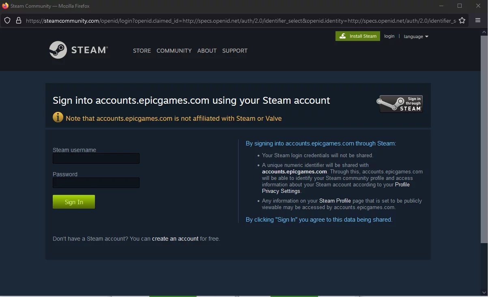
Task: Go to SUPPORT
Action: pos(235,51)
